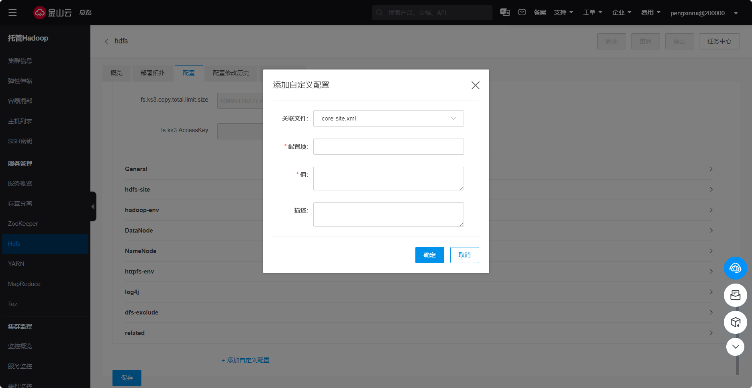
Task: Open the associated file core-site.xml dropdown
Action: pyautogui.click(x=388, y=118)
